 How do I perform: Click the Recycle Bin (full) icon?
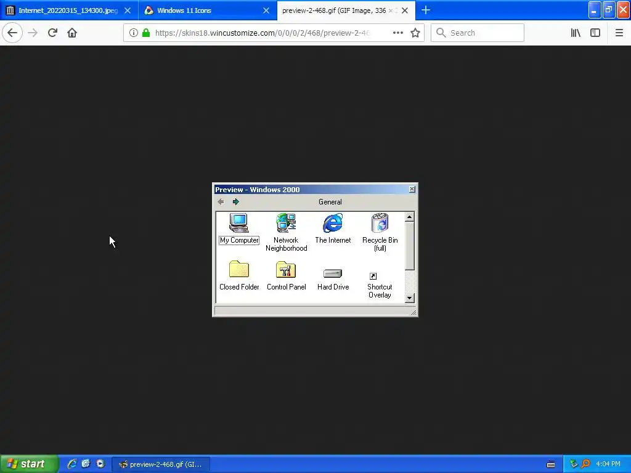(x=380, y=223)
